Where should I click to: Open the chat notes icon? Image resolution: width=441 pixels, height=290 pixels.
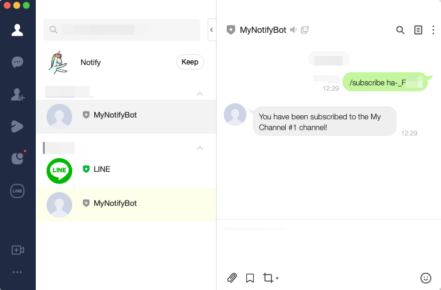(418, 30)
